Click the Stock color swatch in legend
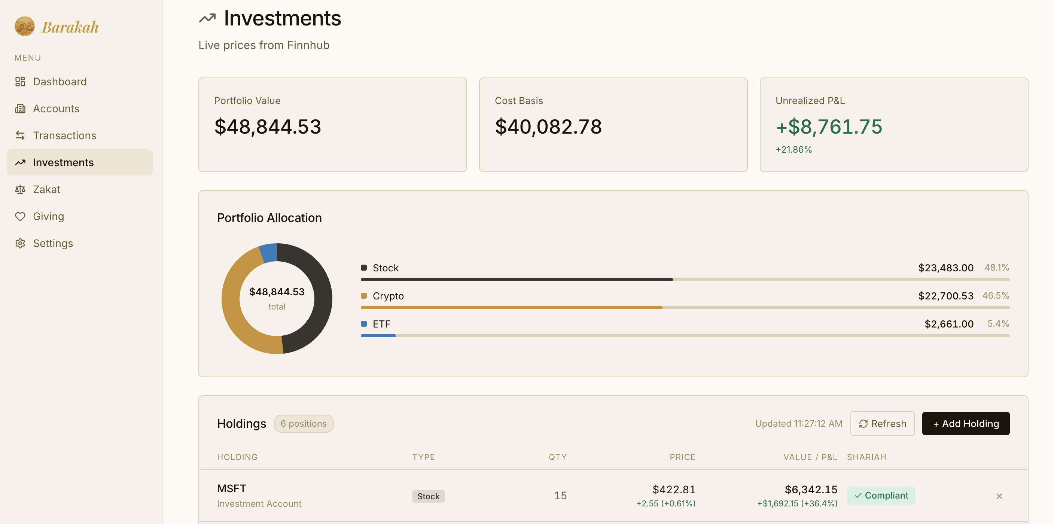The width and height of the screenshot is (1054, 524). 363,268
